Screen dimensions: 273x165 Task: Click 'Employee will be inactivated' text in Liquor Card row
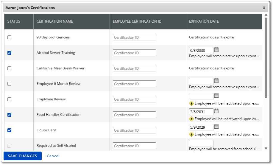point(227,134)
